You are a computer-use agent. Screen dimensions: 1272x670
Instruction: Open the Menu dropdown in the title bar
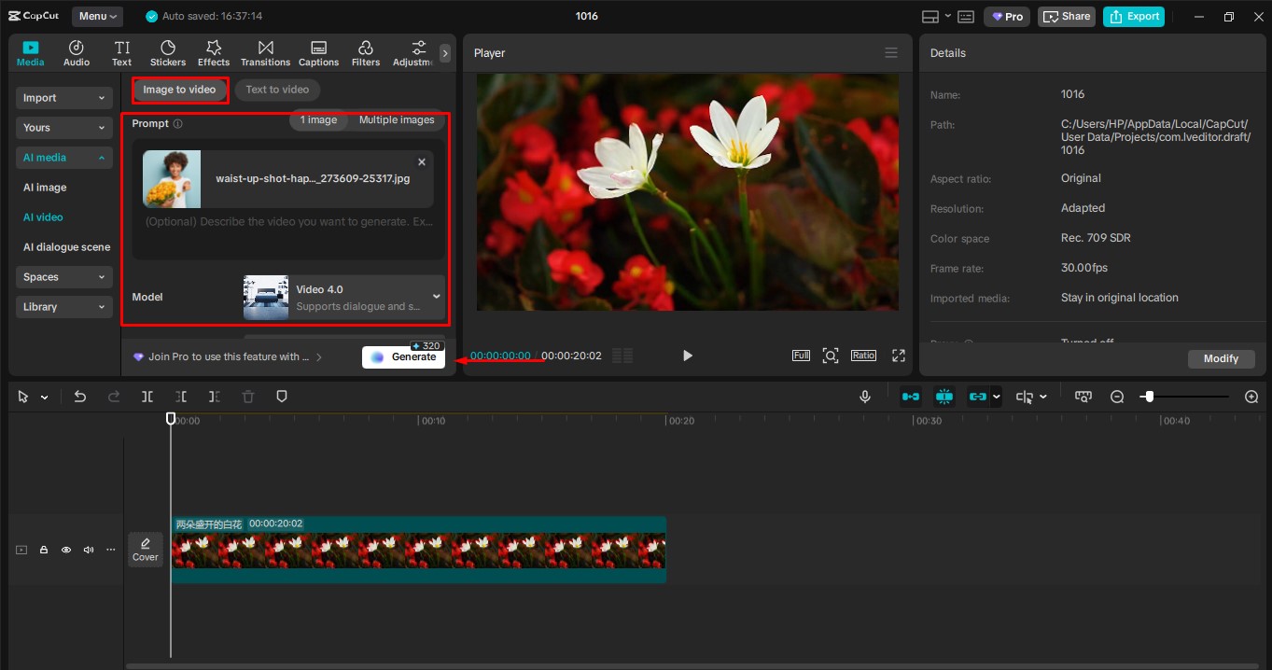[x=98, y=16]
